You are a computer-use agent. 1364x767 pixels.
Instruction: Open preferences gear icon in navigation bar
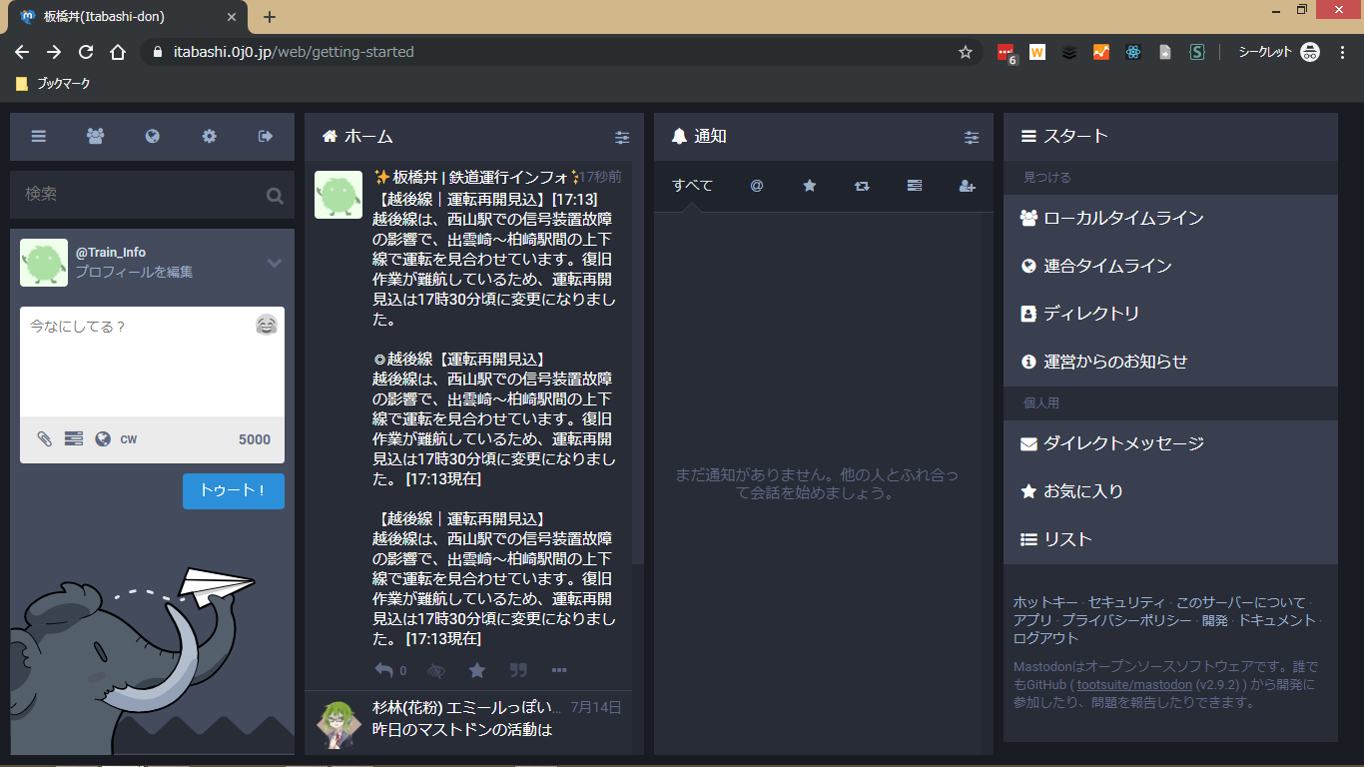pos(209,137)
